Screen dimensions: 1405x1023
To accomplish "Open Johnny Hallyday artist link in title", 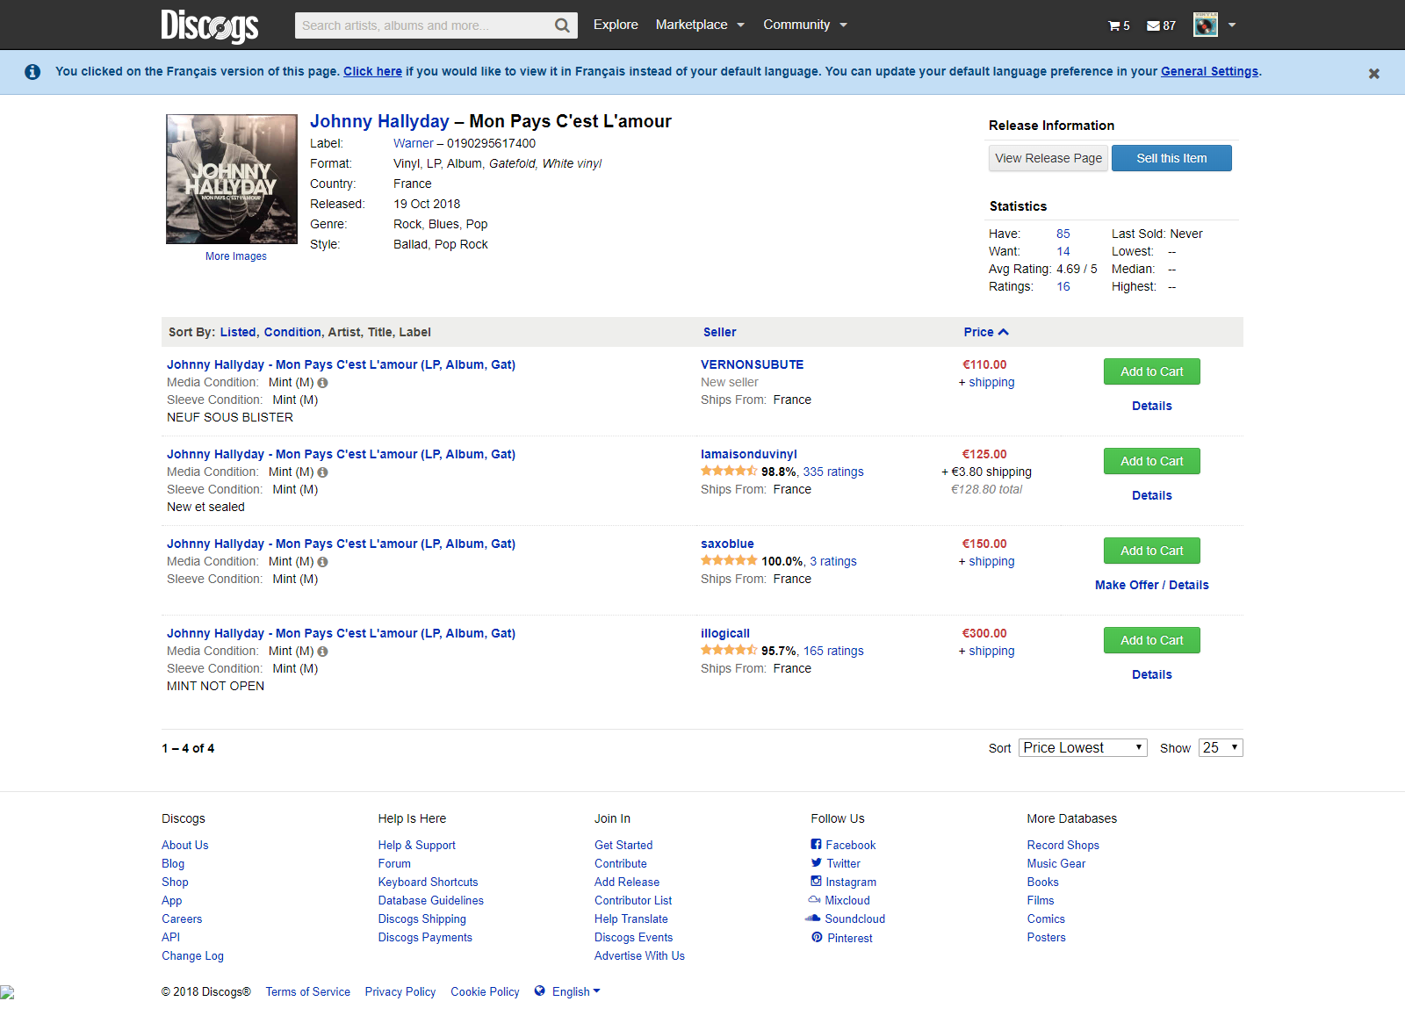I will (x=379, y=121).
